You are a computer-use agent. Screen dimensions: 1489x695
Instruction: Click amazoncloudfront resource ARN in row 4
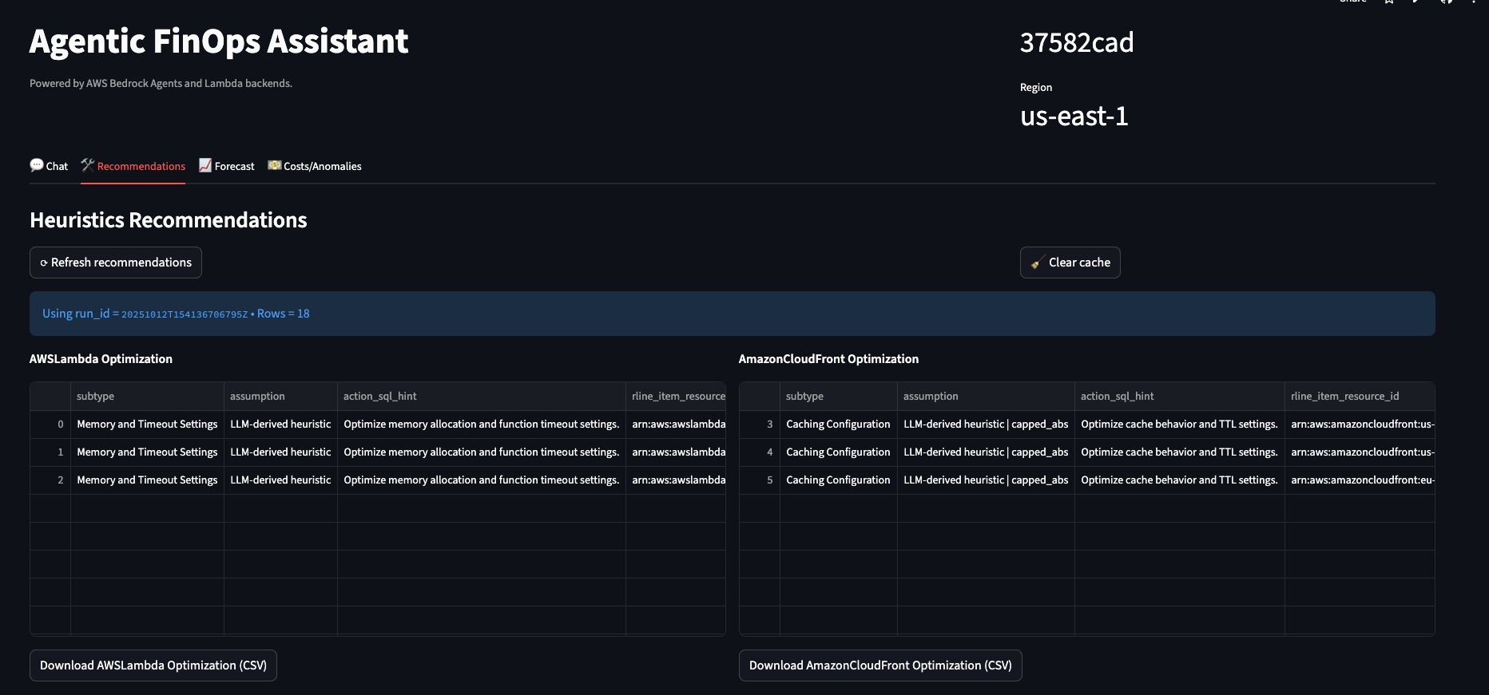coord(1360,452)
